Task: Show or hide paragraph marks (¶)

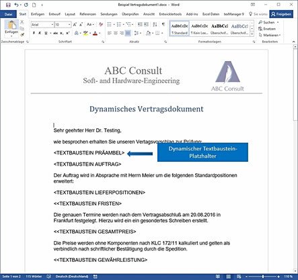Action: coord(163,24)
